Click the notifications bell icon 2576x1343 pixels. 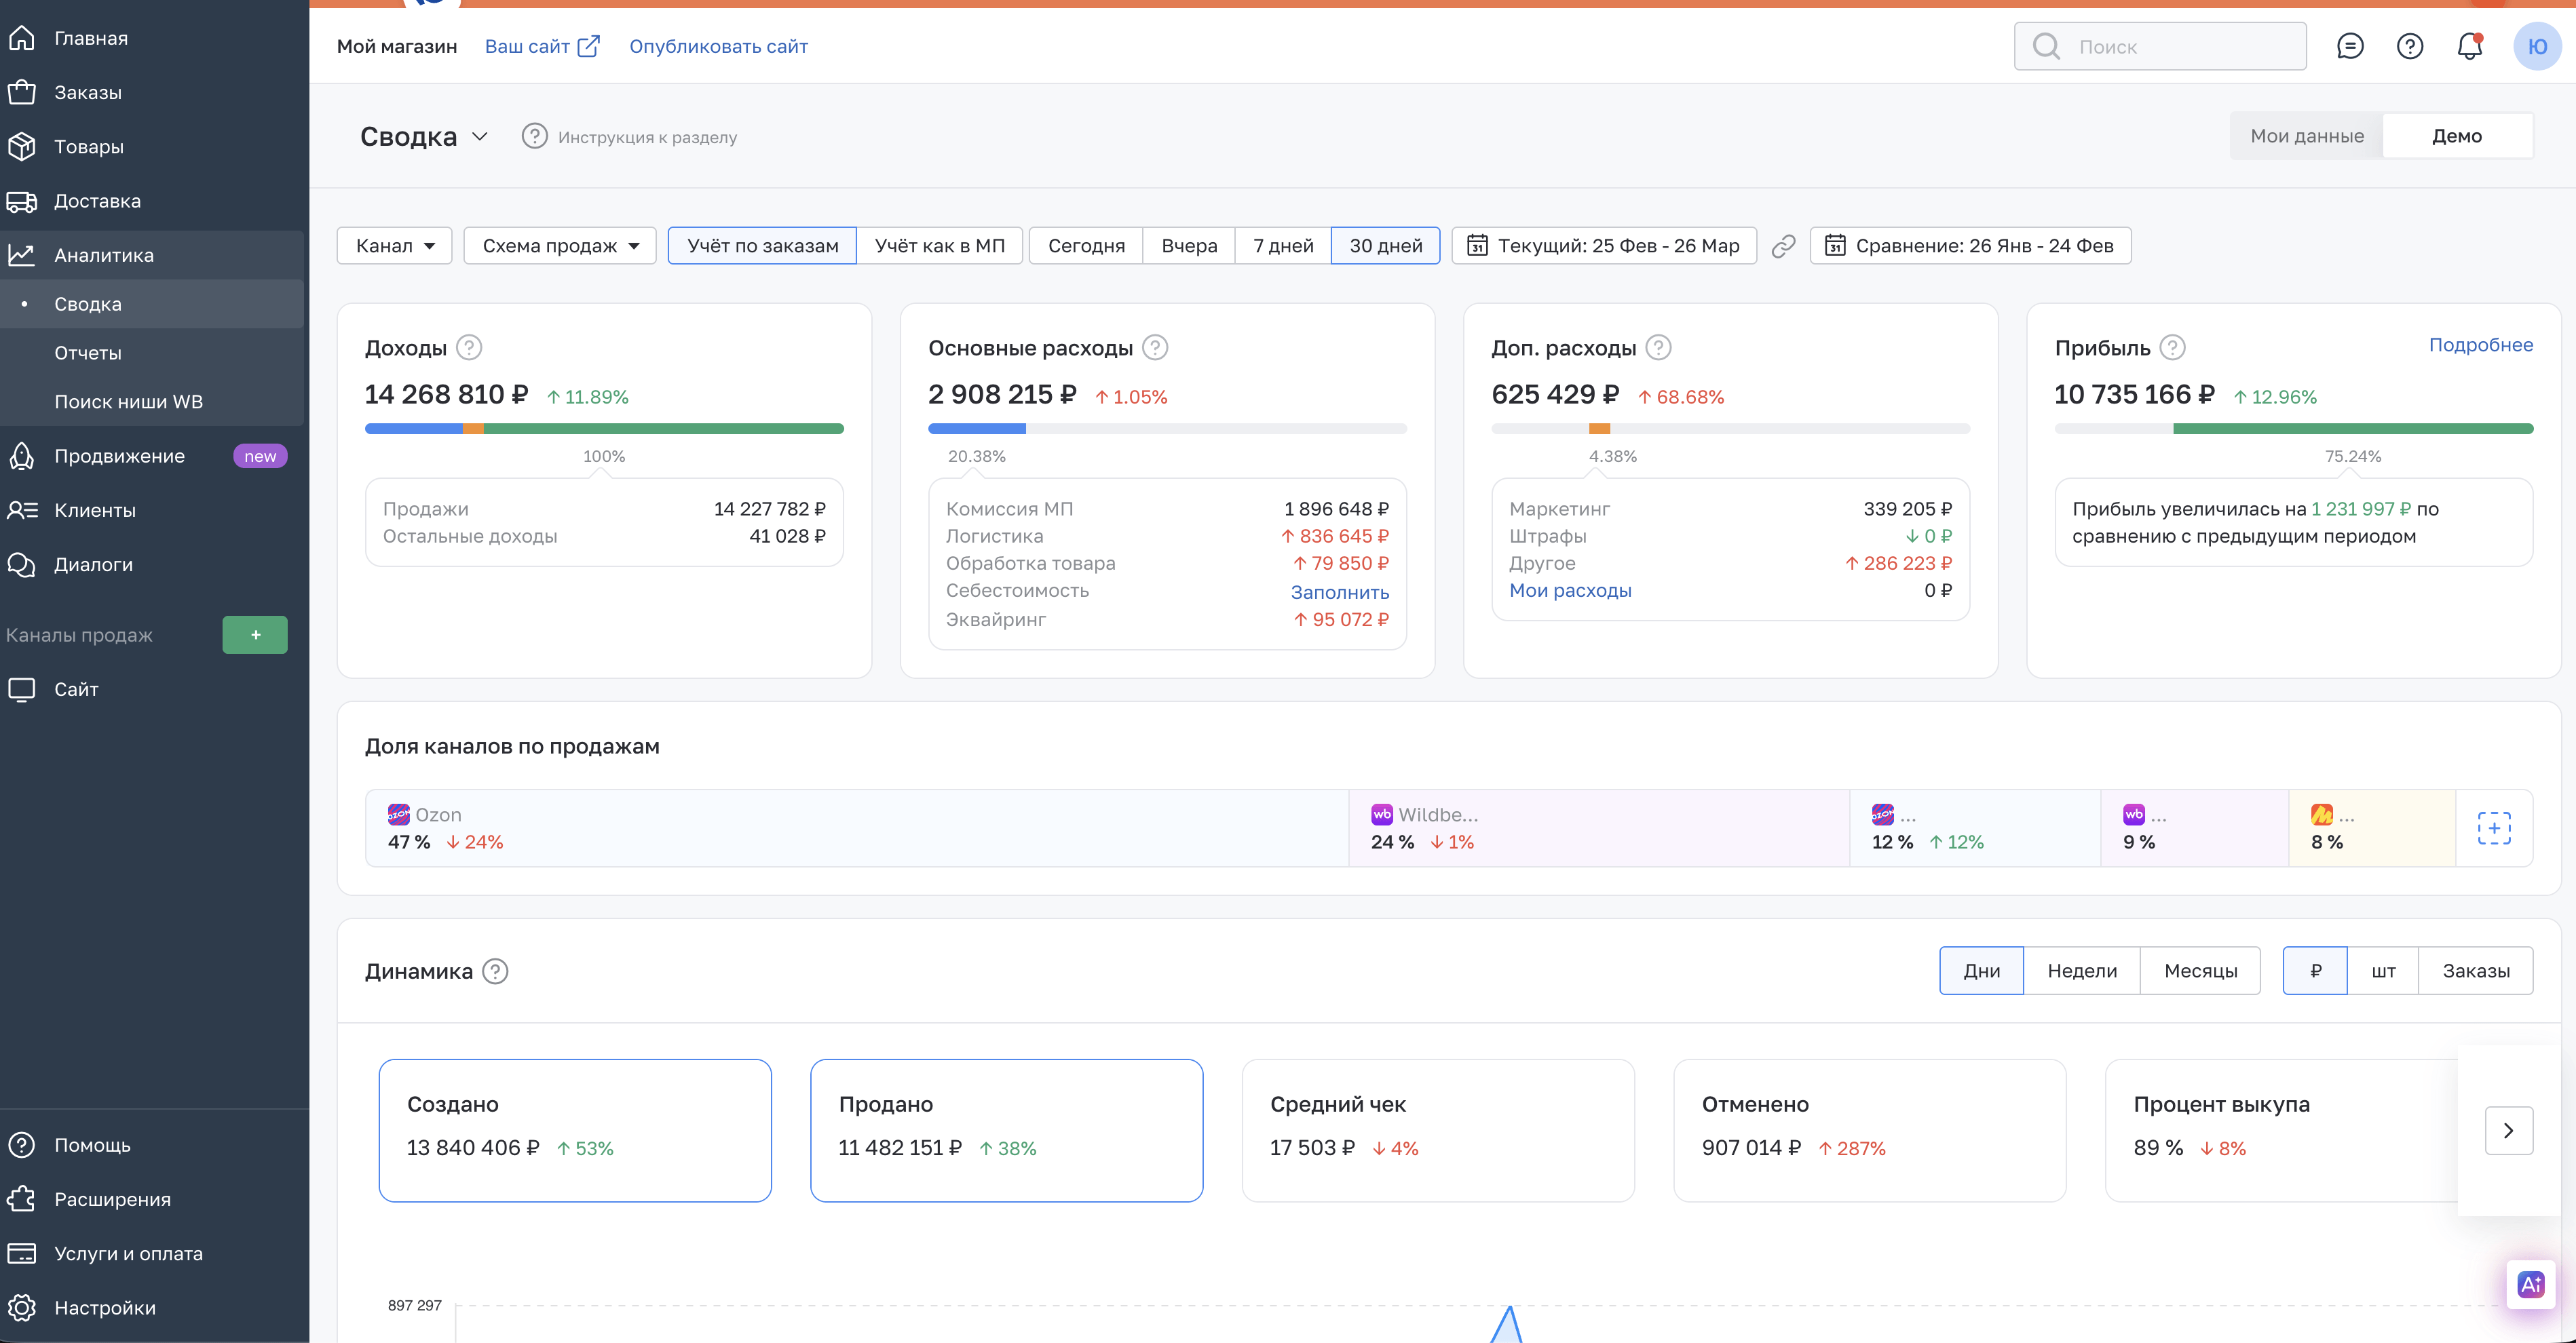click(2469, 46)
